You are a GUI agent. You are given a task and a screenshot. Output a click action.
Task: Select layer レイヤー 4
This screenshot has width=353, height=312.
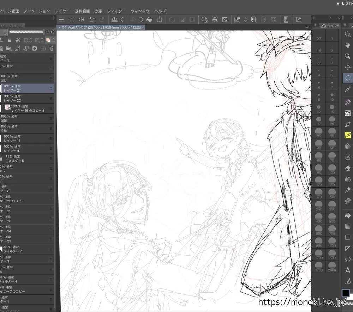click(x=27, y=149)
